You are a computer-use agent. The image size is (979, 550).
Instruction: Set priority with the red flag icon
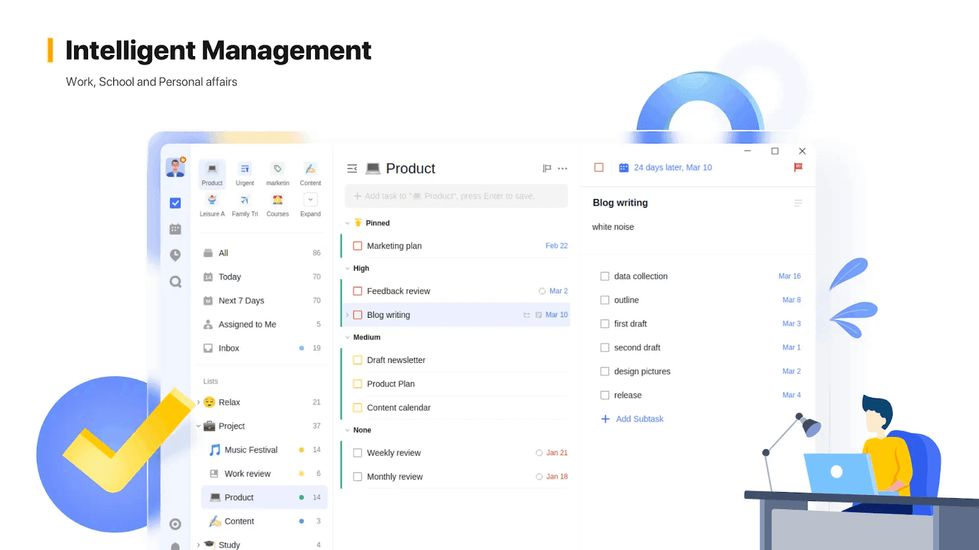[797, 167]
